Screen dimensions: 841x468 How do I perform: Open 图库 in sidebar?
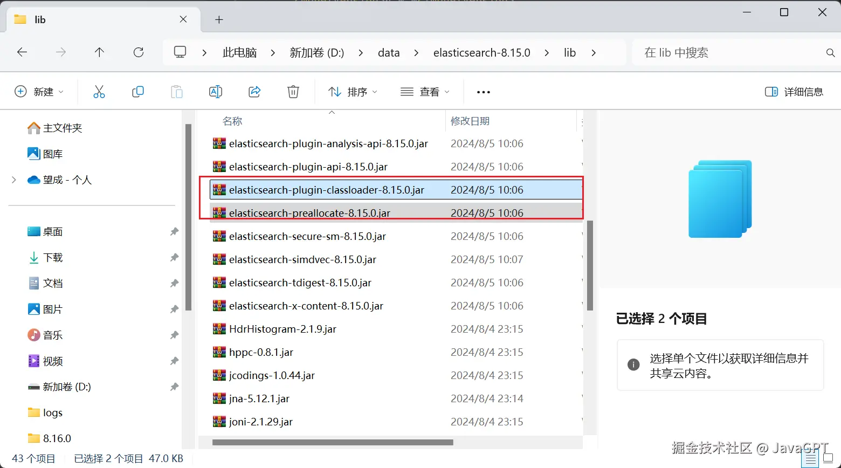point(45,154)
